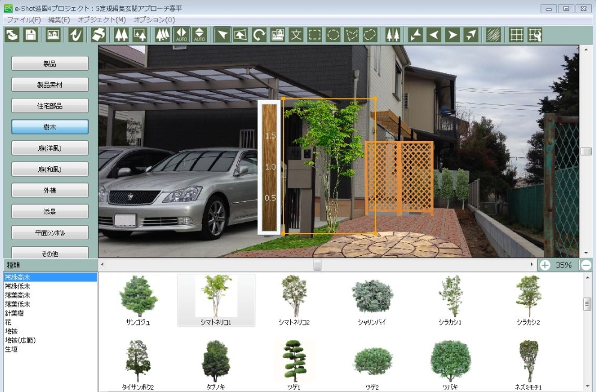
Task: Click the open project icon in toolbar
Action: (x=12, y=35)
